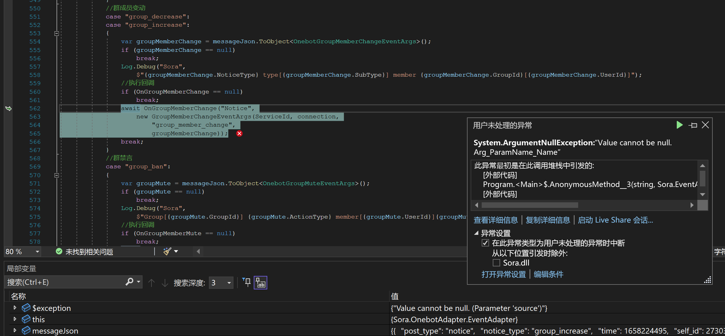Click the green document health checkmark indicator
This screenshot has width=725, height=336.
pos(59,251)
